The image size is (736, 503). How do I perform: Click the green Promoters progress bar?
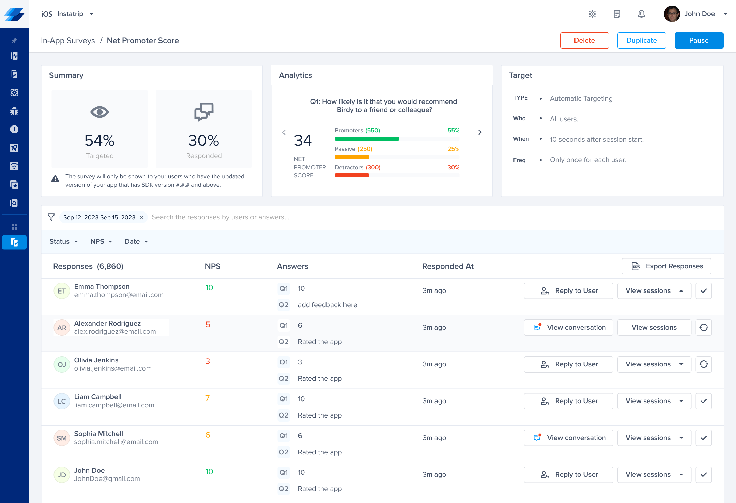(x=367, y=139)
